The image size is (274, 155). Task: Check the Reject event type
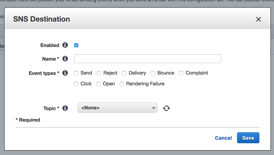(99, 73)
